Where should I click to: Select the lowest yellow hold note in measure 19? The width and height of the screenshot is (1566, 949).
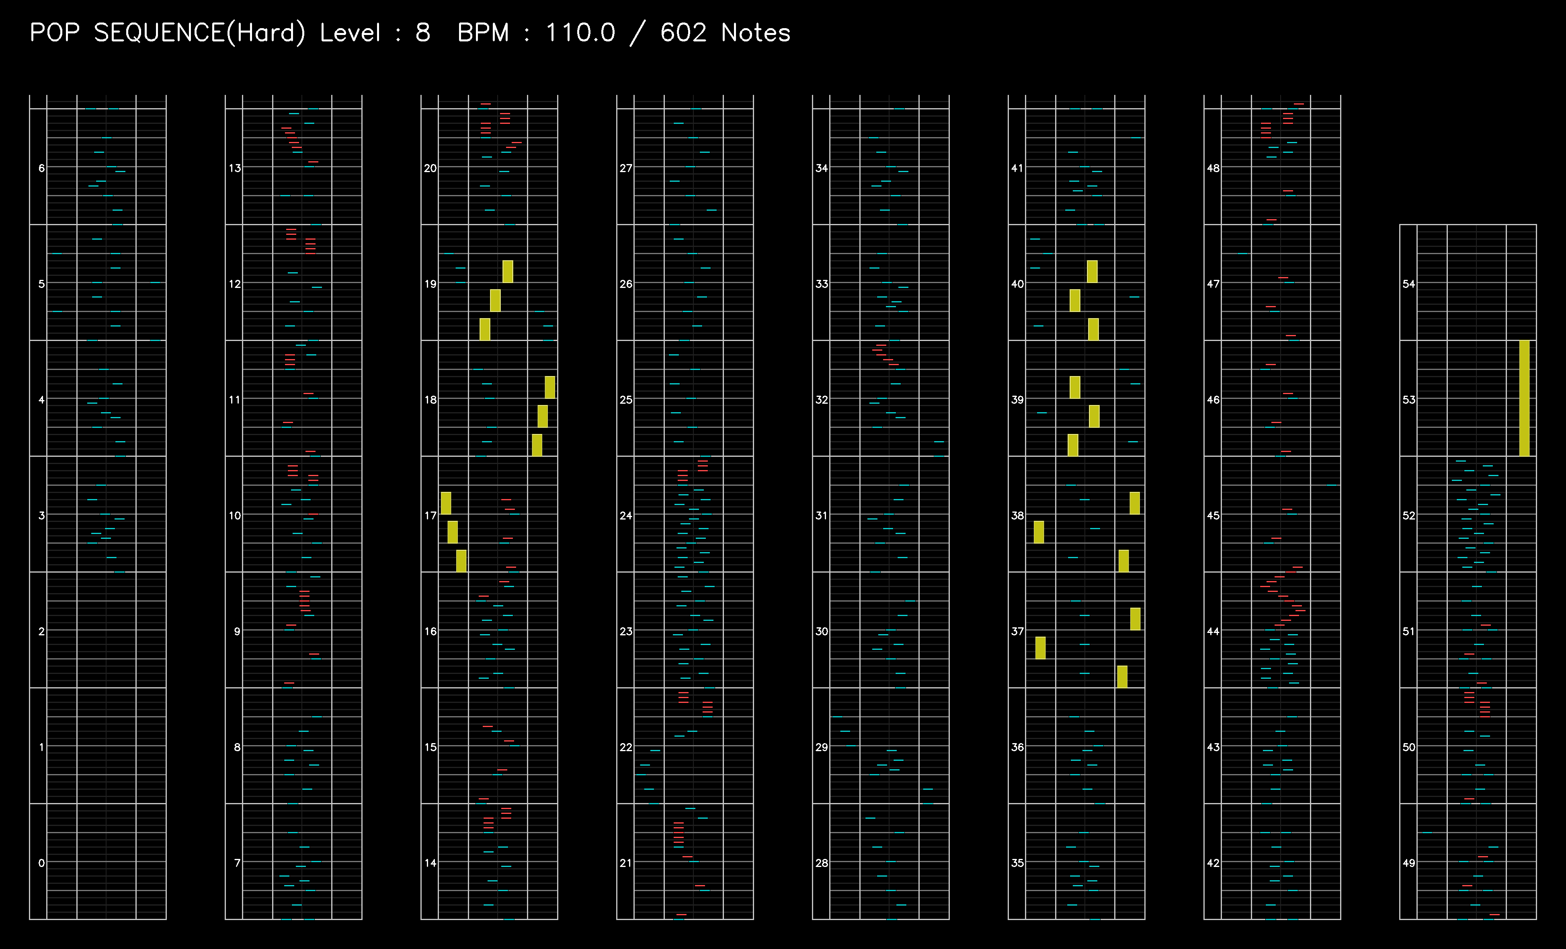(484, 329)
